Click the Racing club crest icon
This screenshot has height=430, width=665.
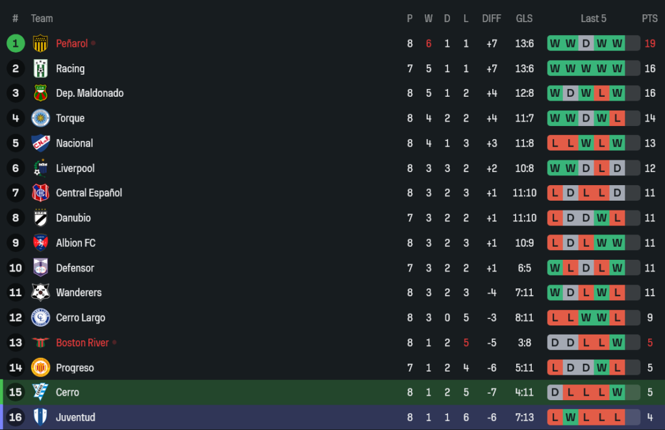(x=40, y=68)
